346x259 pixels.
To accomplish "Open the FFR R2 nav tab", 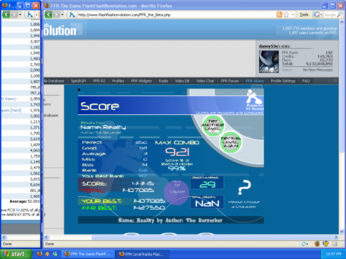I will click(x=99, y=81).
